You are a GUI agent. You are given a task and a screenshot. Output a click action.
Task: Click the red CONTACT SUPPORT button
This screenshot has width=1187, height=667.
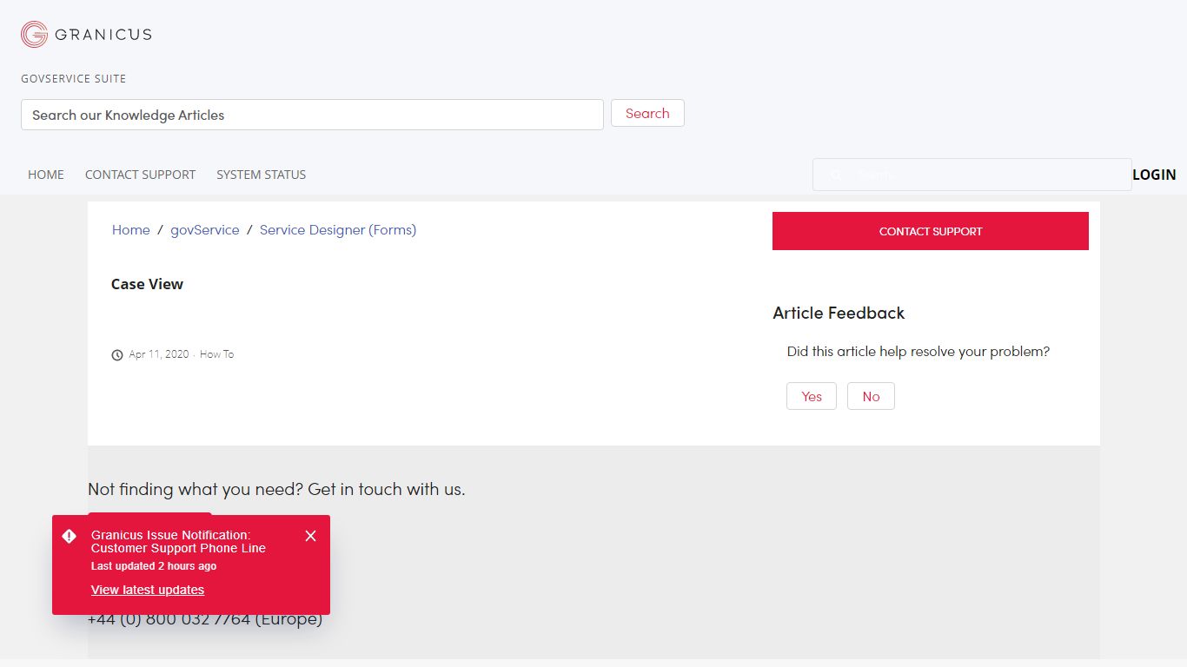click(931, 231)
